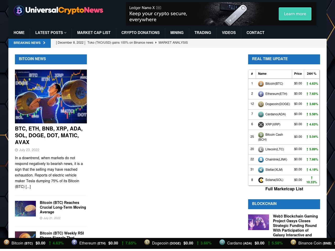Screen dimensions: 335x251
Task: Click the Chainlink 7.66% change value
Action: click(312, 159)
